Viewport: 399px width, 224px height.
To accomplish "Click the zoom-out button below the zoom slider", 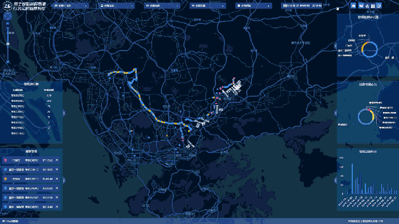I will click(x=7, y=61).
